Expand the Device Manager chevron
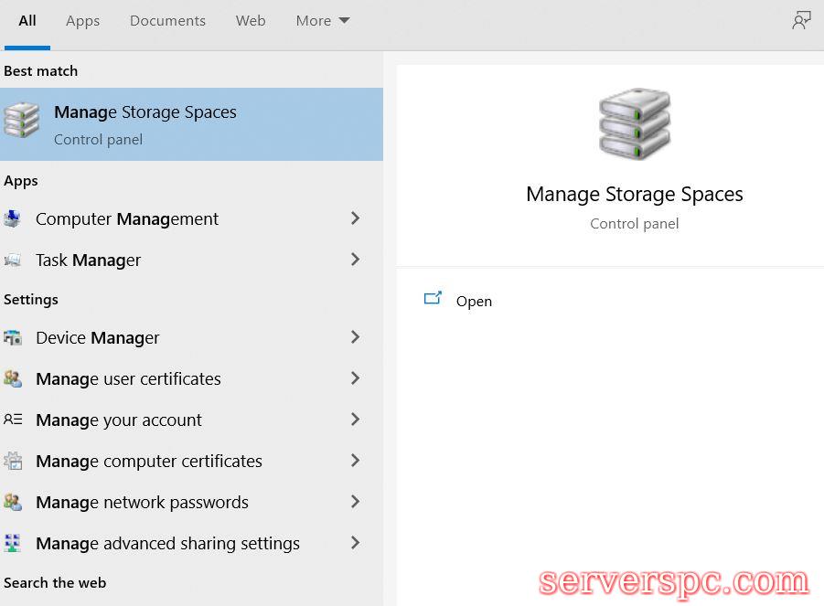 [355, 337]
